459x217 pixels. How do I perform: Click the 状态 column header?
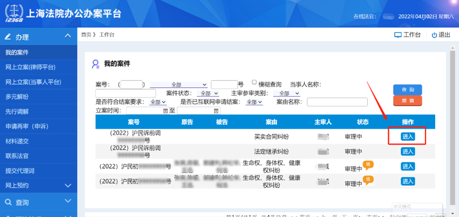pyautogui.click(x=363, y=122)
